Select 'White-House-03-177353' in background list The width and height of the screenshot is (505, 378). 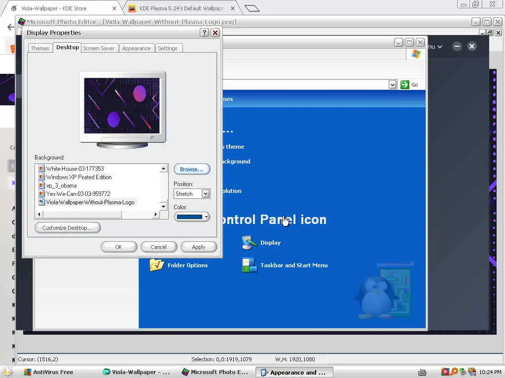pos(75,168)
